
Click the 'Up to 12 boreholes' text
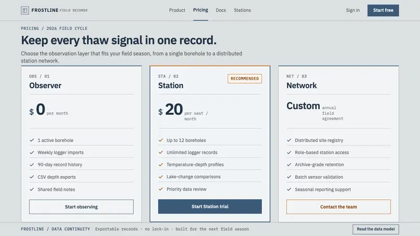(x=186, y=140)
